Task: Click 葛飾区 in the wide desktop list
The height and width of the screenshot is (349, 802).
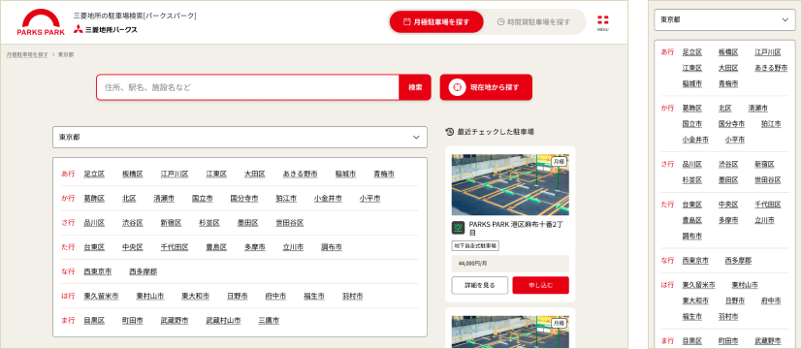Action: [94, 199]
